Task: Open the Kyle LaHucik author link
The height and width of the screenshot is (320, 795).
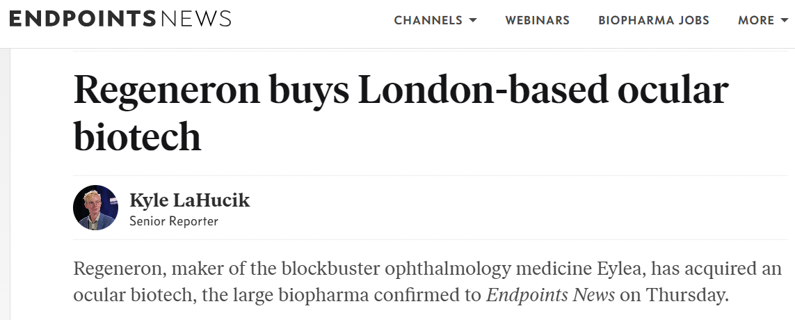Action: [189, 201]
